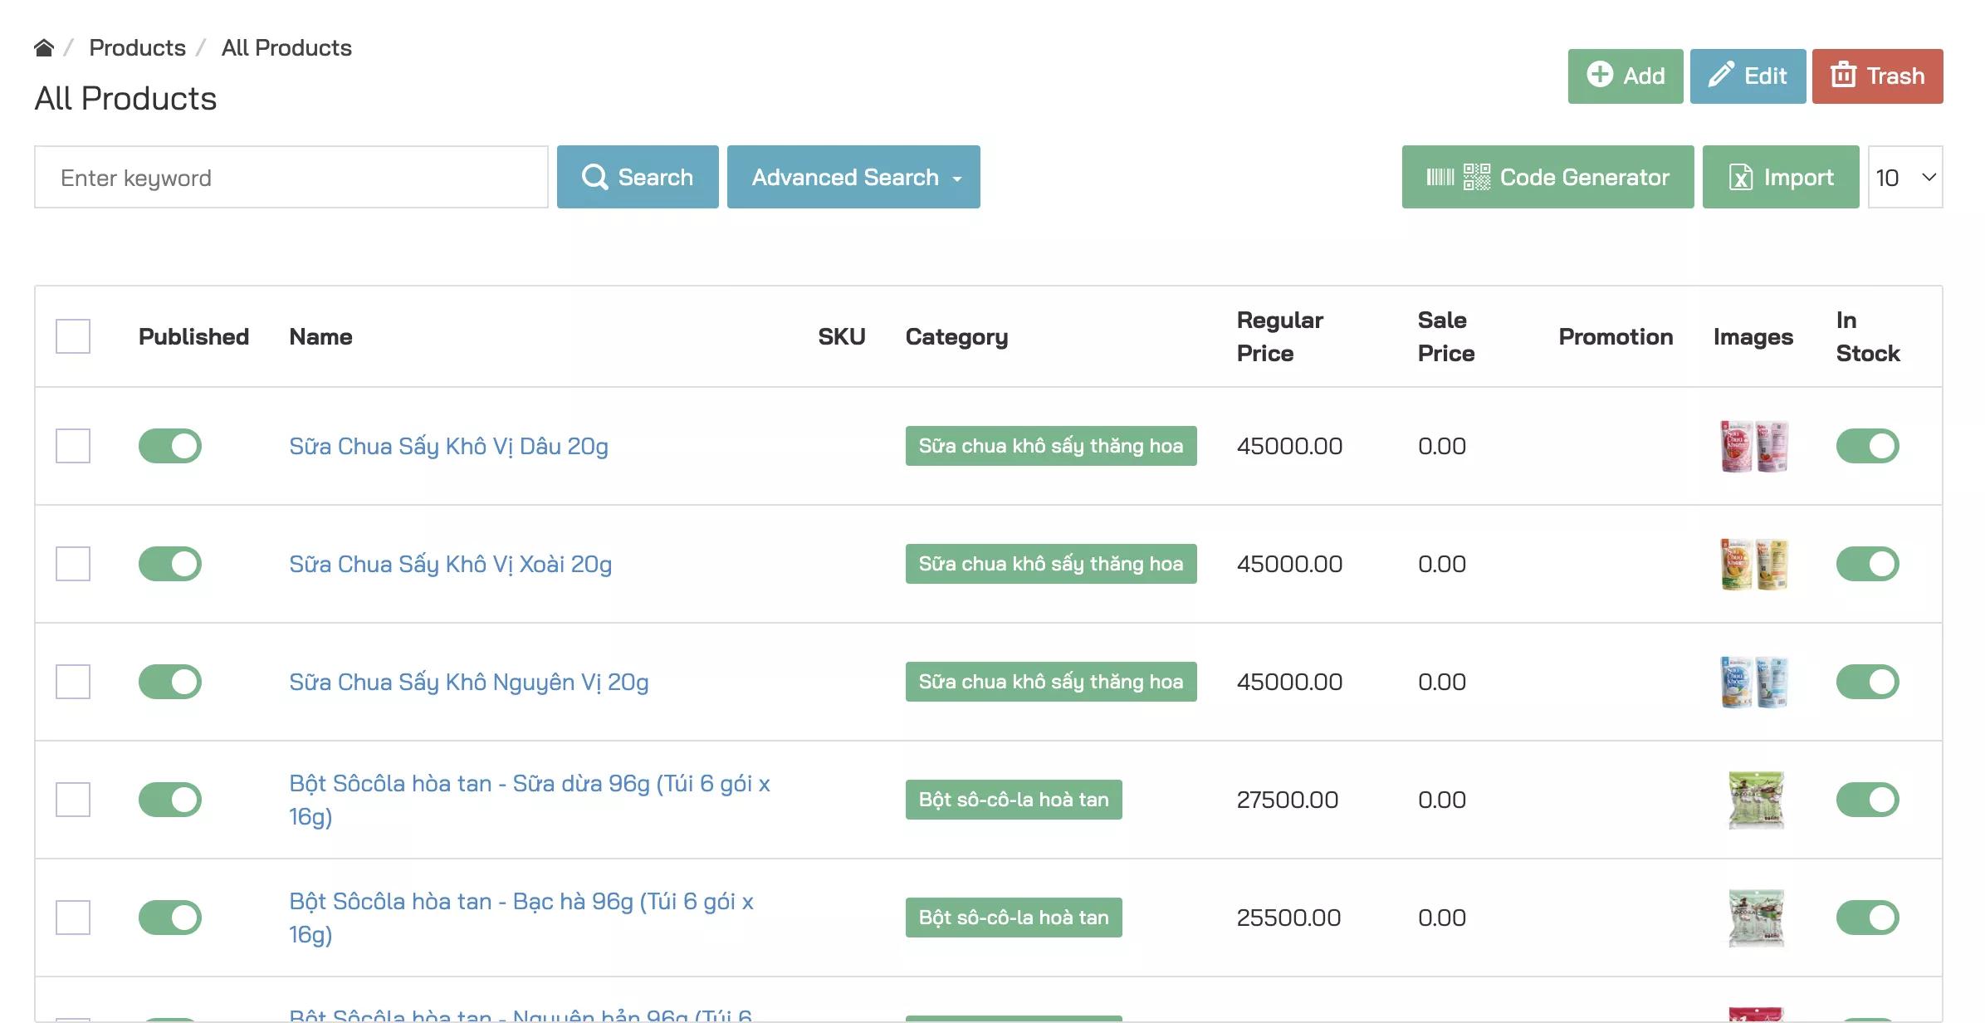Image resolution: width=1985 pixels, height=1023 pixels.
Task: Unpublish Sữa Chua Sấy Khô Vị Dâu 20g
Action: [x=170, y=446]
